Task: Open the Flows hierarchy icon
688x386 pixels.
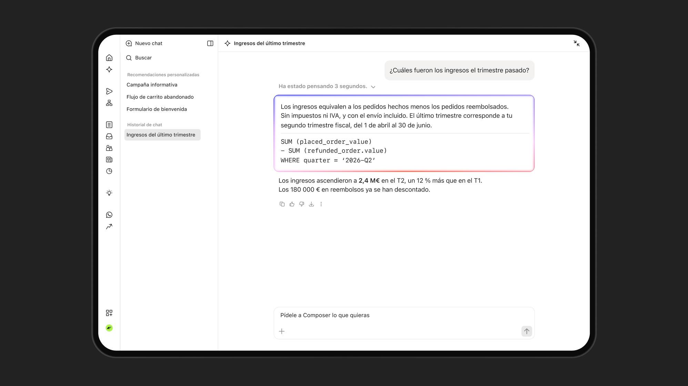Action: click(109, 103)
